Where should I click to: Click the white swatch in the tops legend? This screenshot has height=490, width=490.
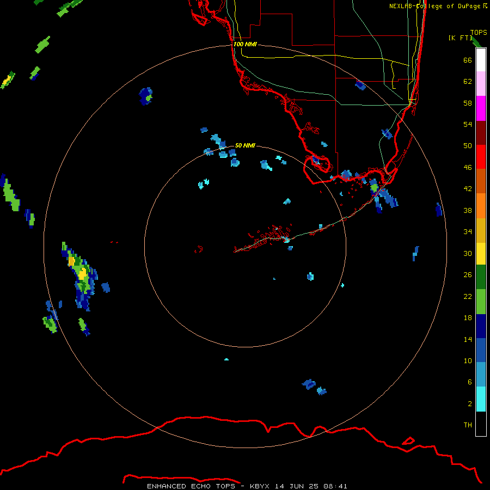coord(481,60)
